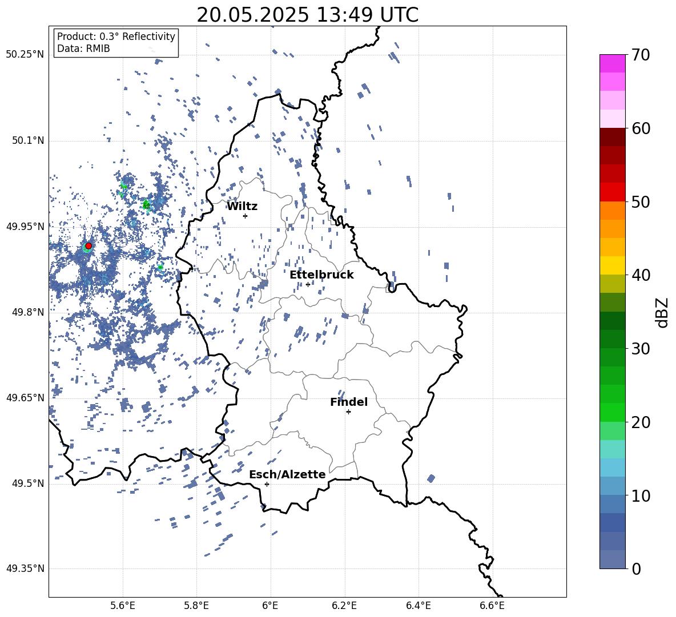The width and height of the screenshot is (676, 617).
Task: Click the colorbar tick label 0
Action: pos(636,568)
